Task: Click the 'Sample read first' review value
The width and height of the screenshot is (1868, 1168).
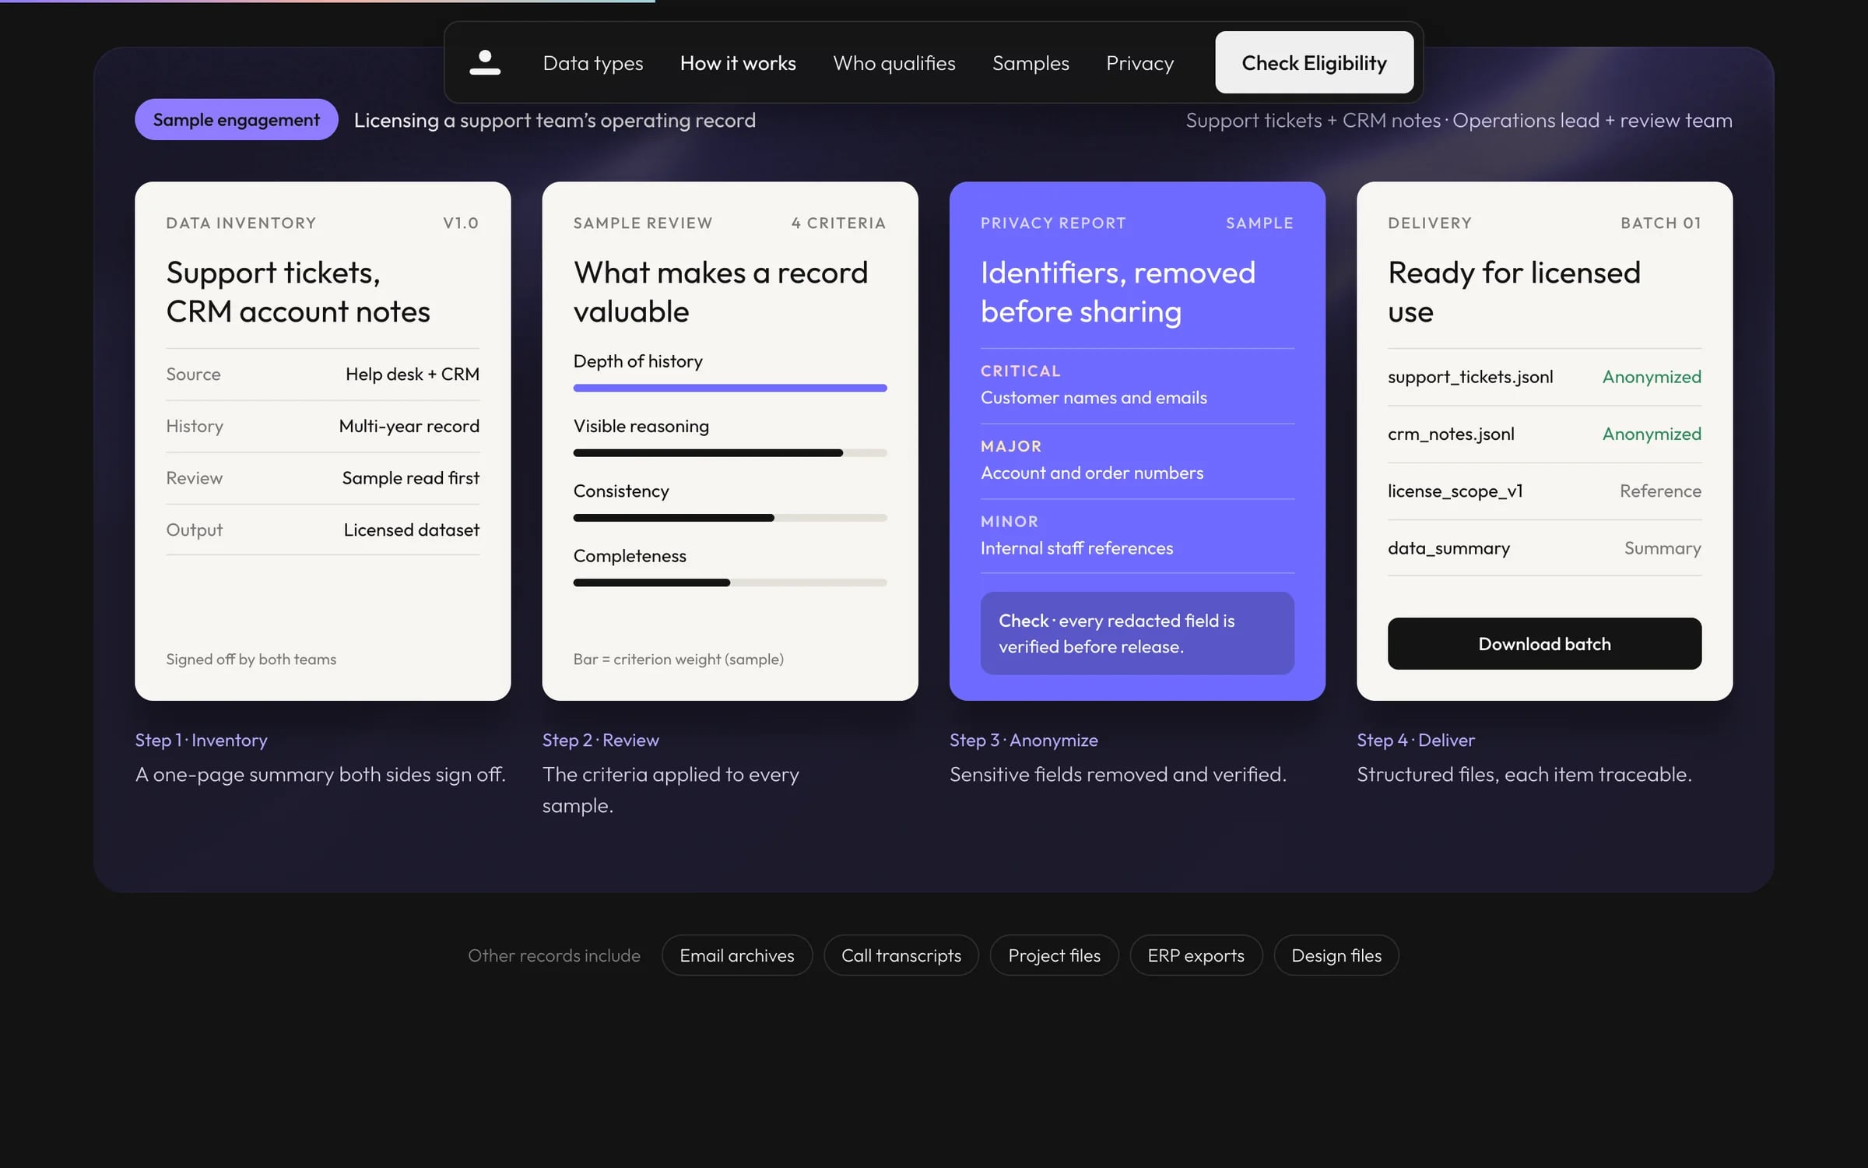Action: pyautogui.click(x=411, y=478)
